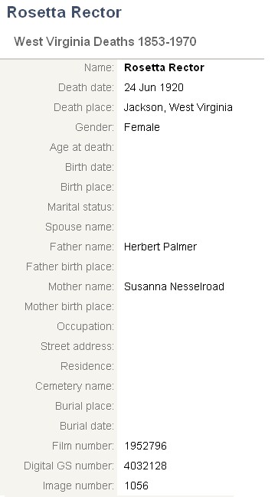Viewport: 278px width, 497px height.
Task: Click mother name Susanna Nesselroad
Action: point(174,286)
